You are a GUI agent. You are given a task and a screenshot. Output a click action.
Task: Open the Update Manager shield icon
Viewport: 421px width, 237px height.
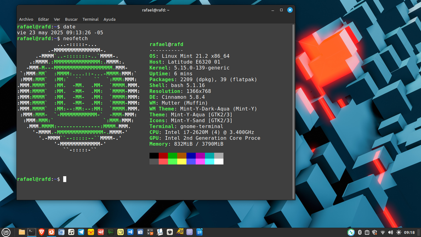pos(375,233)
